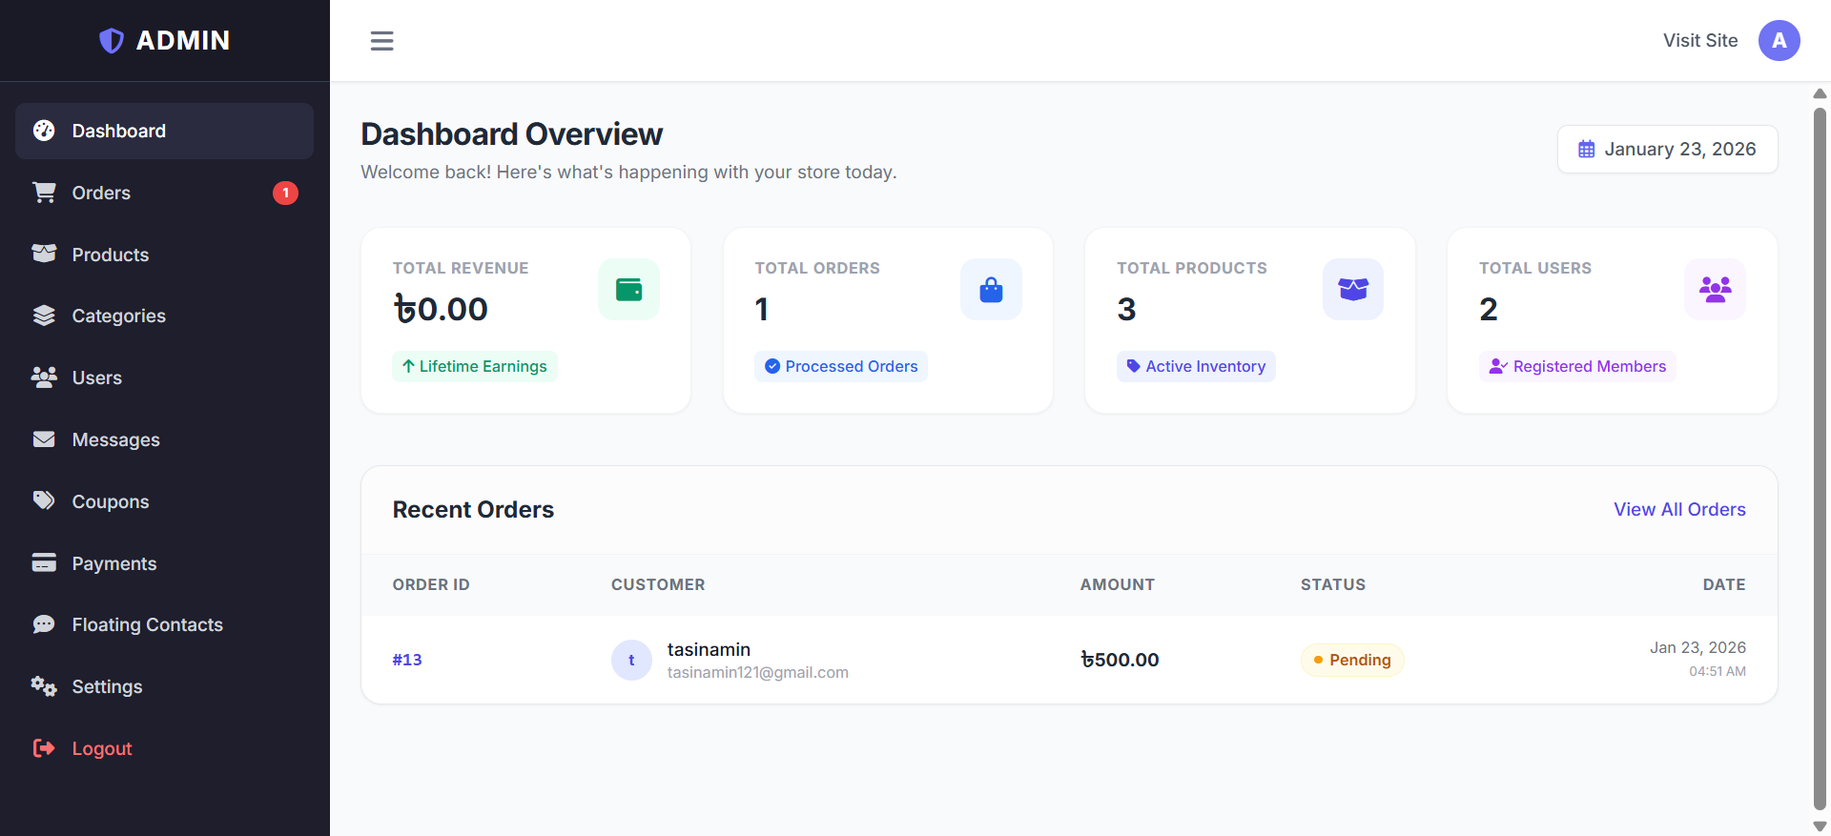Click the calendar icon next to the date
This screenshot has height=836, width=1831.
tap(1586, 150)
